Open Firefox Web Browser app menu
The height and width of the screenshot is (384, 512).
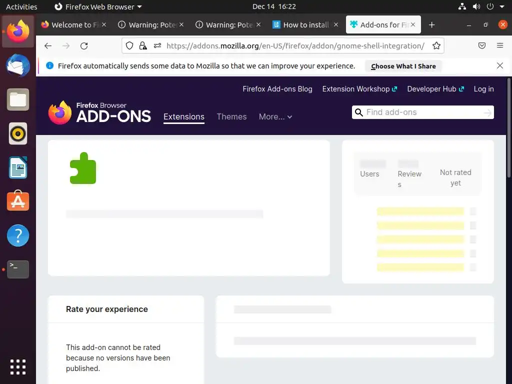98,6
